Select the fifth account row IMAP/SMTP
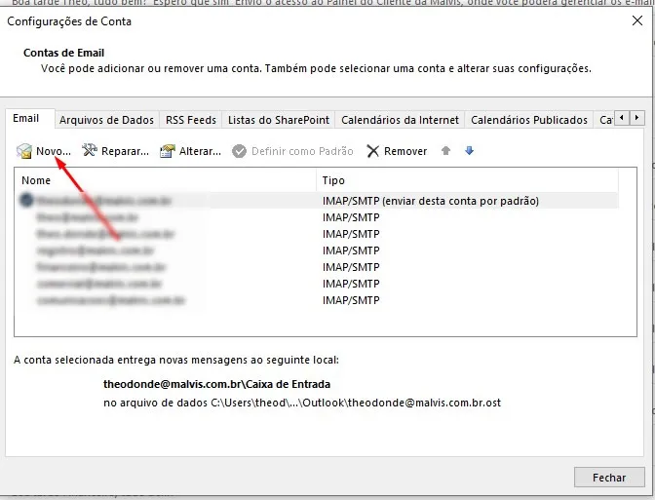 (319, 267)
